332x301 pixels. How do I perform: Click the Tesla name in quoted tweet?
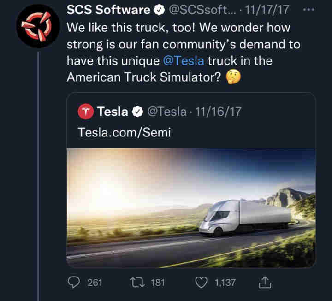pyautogui.click(x=113, y=112)
